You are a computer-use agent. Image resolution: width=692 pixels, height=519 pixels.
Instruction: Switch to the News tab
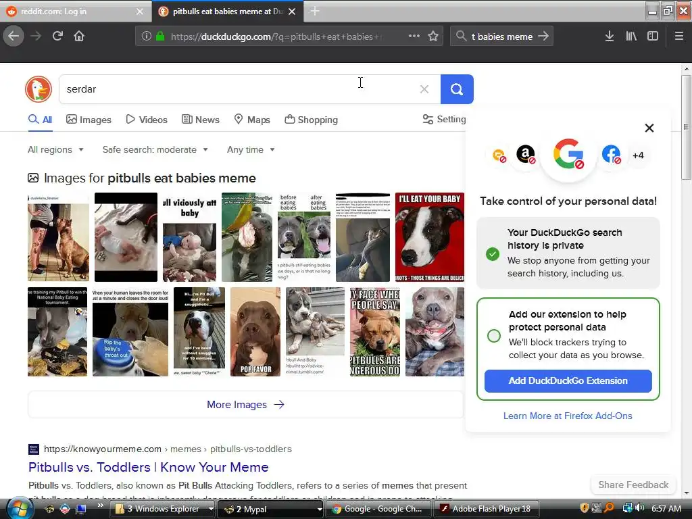pos(200,120)
